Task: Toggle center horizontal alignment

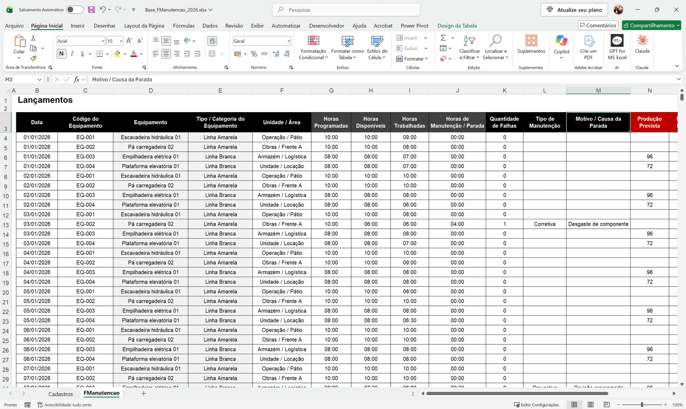Action: click(166, 54)
